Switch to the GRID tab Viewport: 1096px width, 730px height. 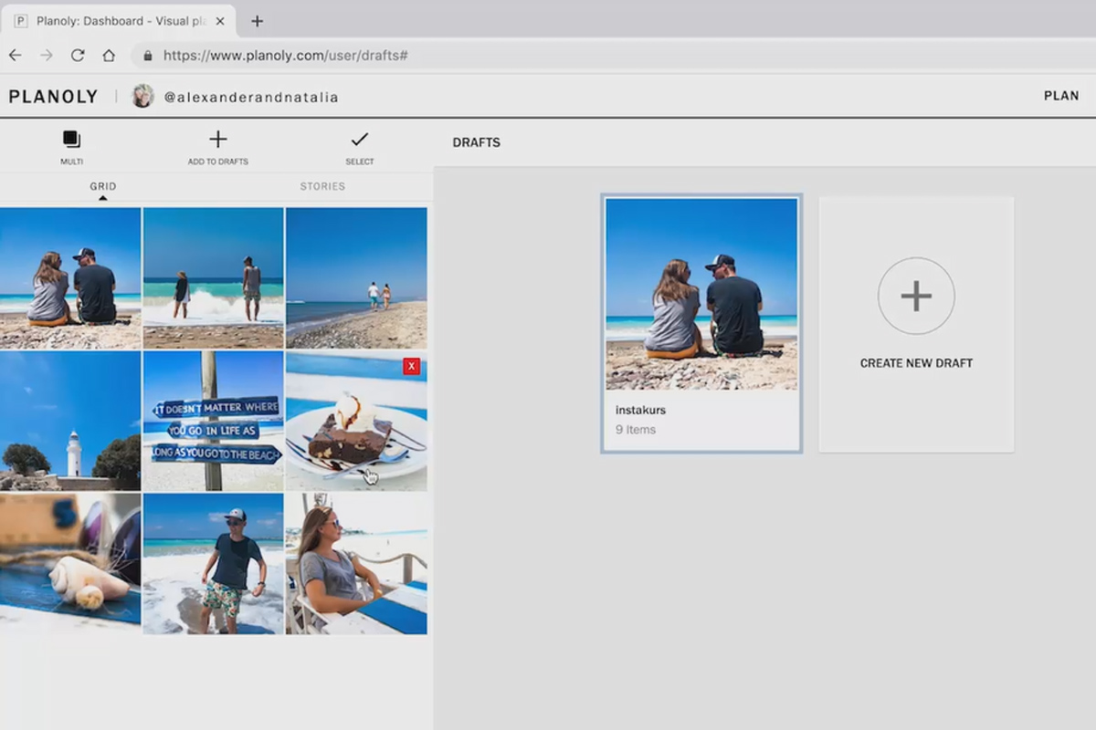[103, 186]
